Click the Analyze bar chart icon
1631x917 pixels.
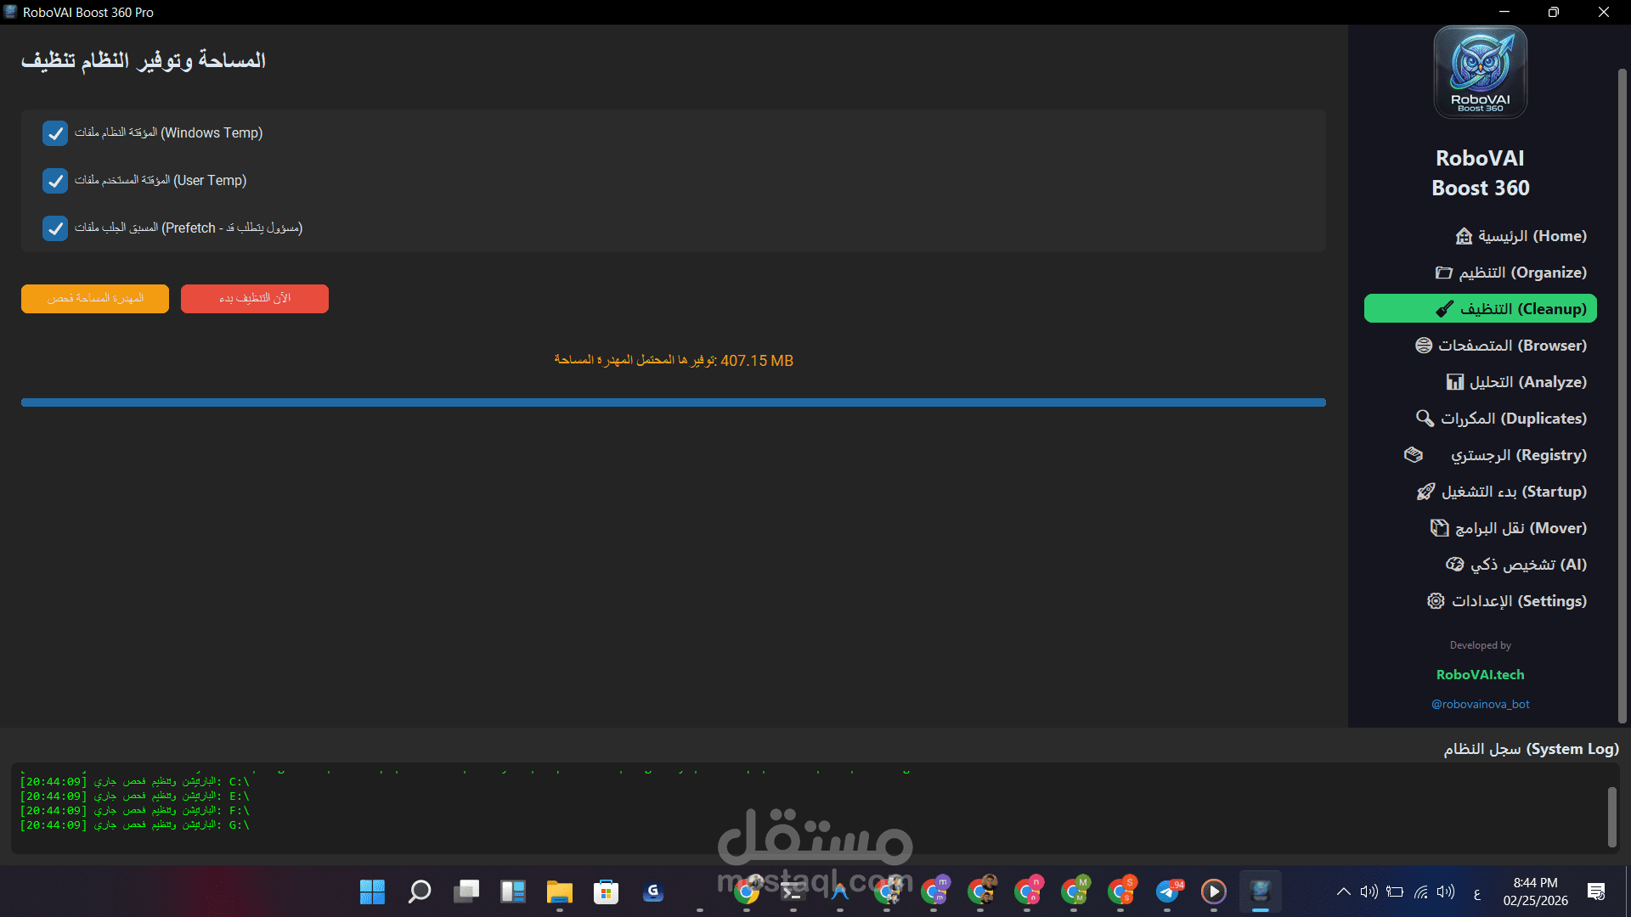click(1455, 382)
